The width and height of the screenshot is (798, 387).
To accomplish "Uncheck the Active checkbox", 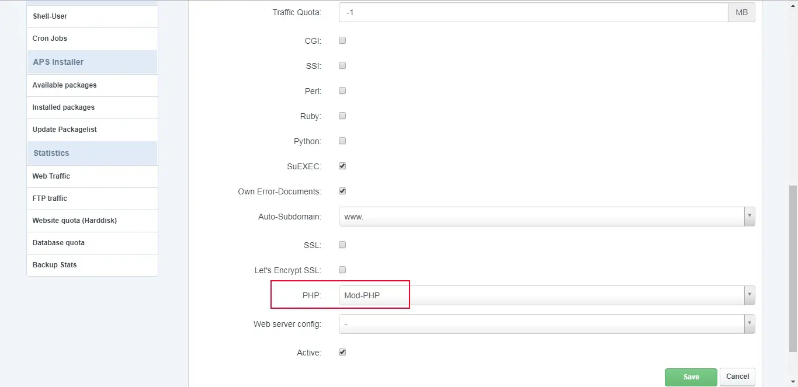I will tap(342, 352).
